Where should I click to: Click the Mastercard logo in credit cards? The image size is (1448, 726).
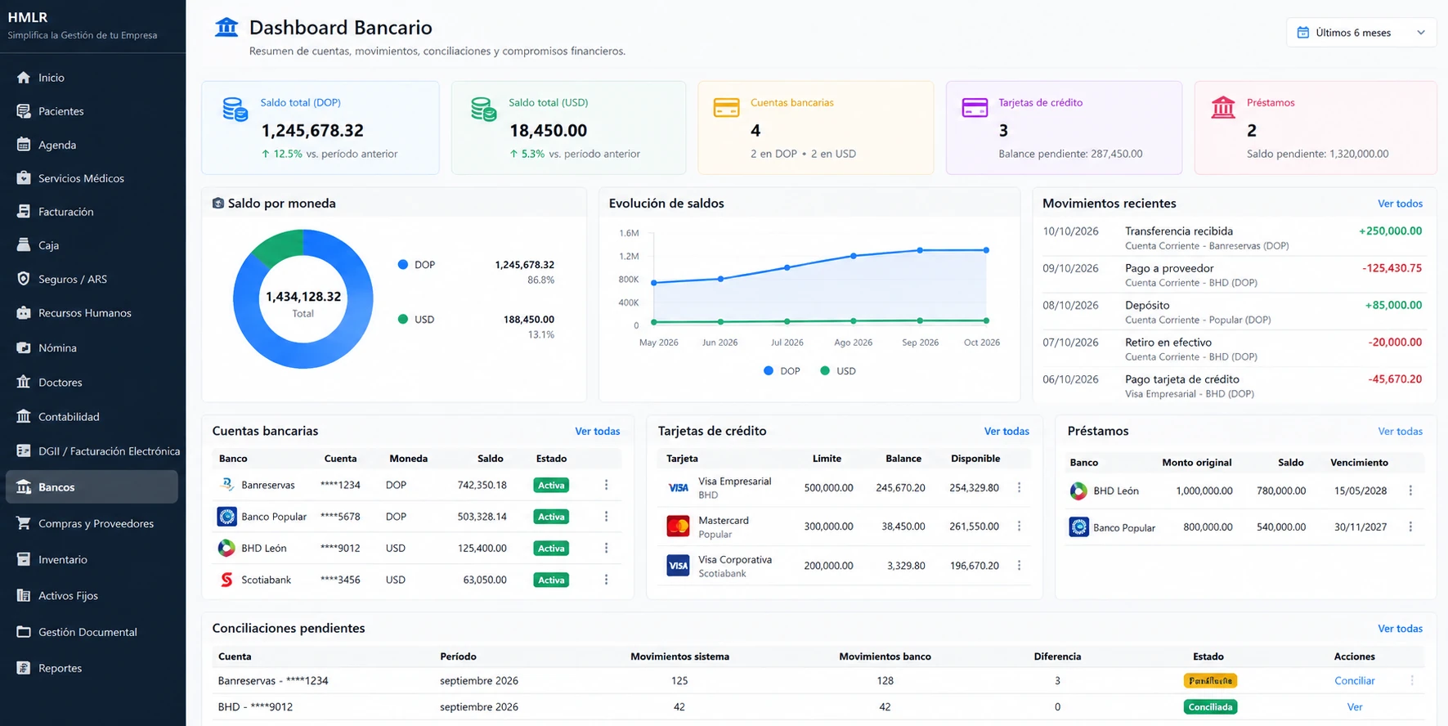[x=678, y=527]
